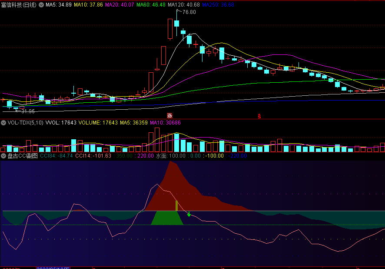Click volume panel MA10: 30686 label

(x=165, y=123)
